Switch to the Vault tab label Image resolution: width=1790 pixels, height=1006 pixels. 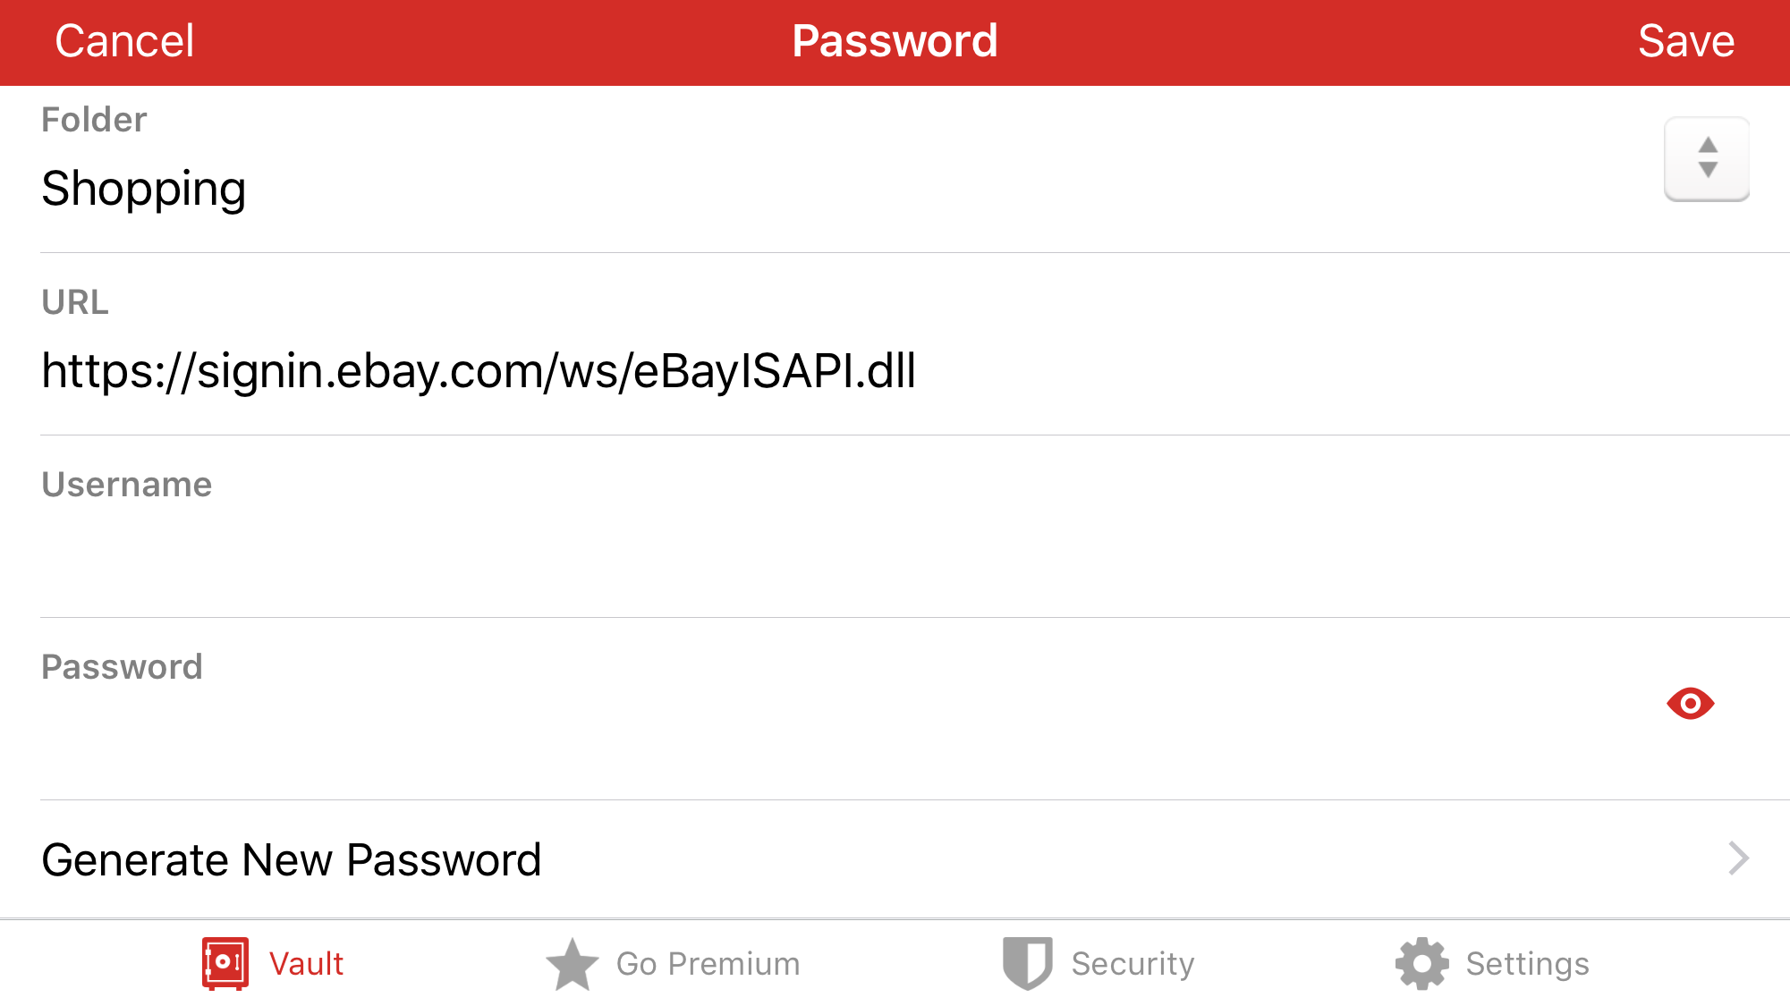pyautogui.click(x=306, y=964)
